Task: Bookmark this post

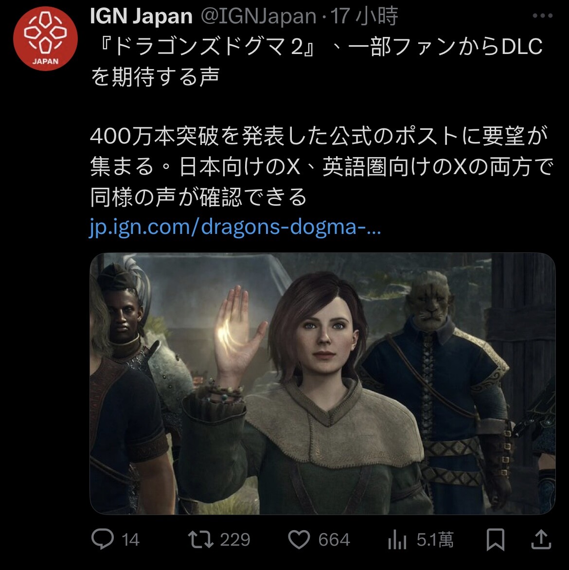Action: pos(495,539)
